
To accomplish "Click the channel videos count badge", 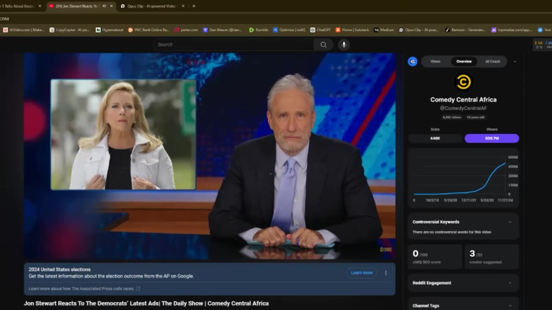I will [x=452, y=117].
